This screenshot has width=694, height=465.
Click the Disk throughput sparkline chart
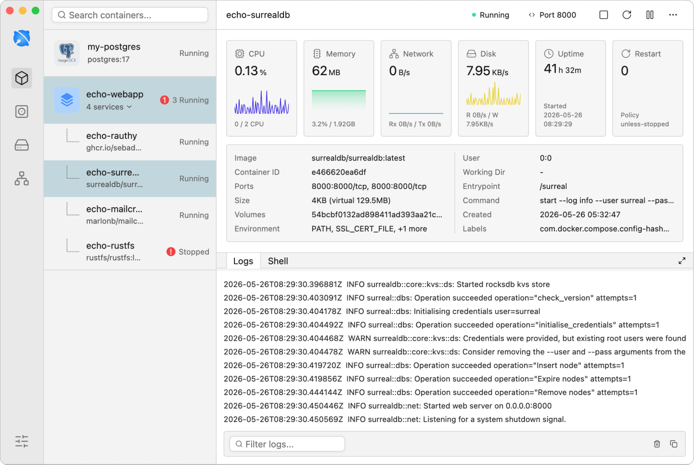tap(493, 94)
